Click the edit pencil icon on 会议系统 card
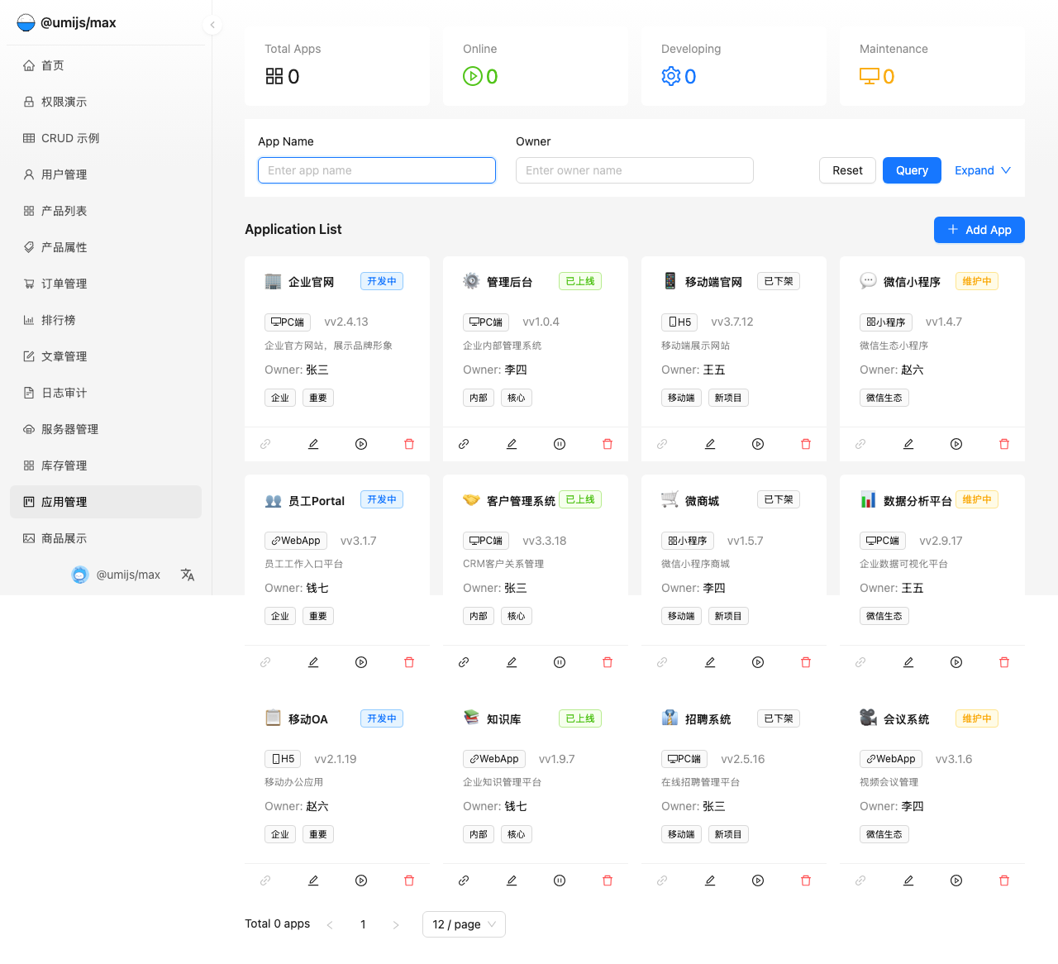Viewport: 1058px width, 964px height. pos(908,880)
